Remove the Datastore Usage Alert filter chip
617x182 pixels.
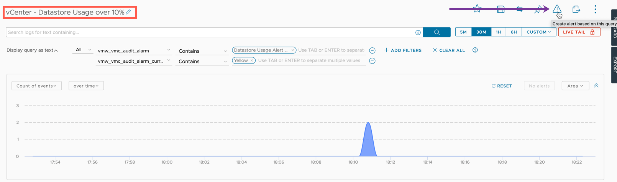(x=292, y=50)
